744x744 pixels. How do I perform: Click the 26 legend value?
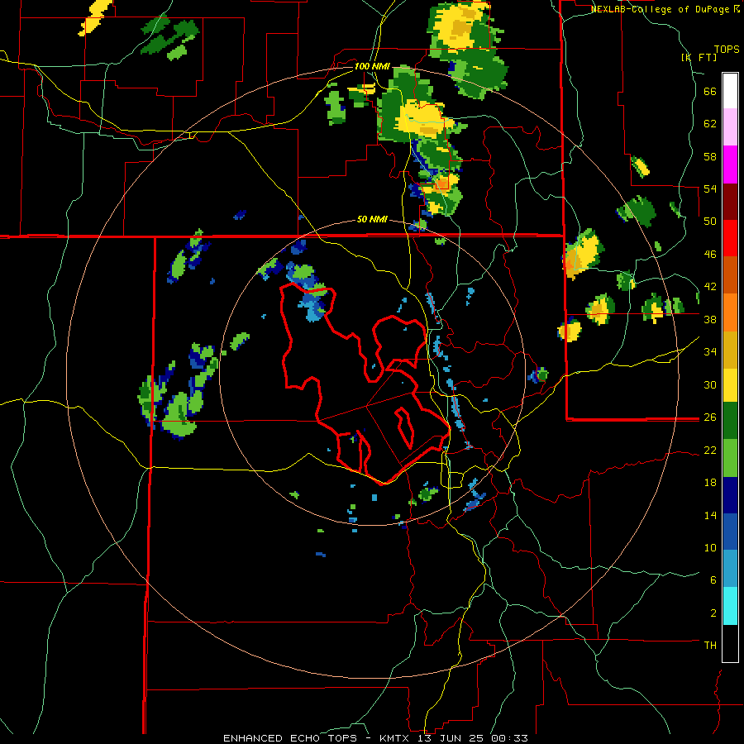pyautogui.click(x=710, y=417)
